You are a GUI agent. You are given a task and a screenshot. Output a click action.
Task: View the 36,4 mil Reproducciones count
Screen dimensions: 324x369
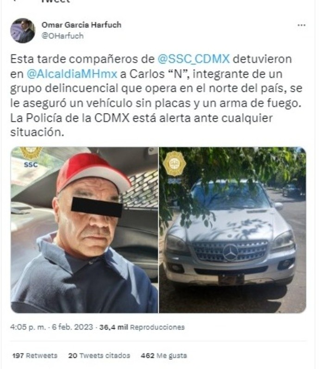pyautogui.click(x=142, y=327)
